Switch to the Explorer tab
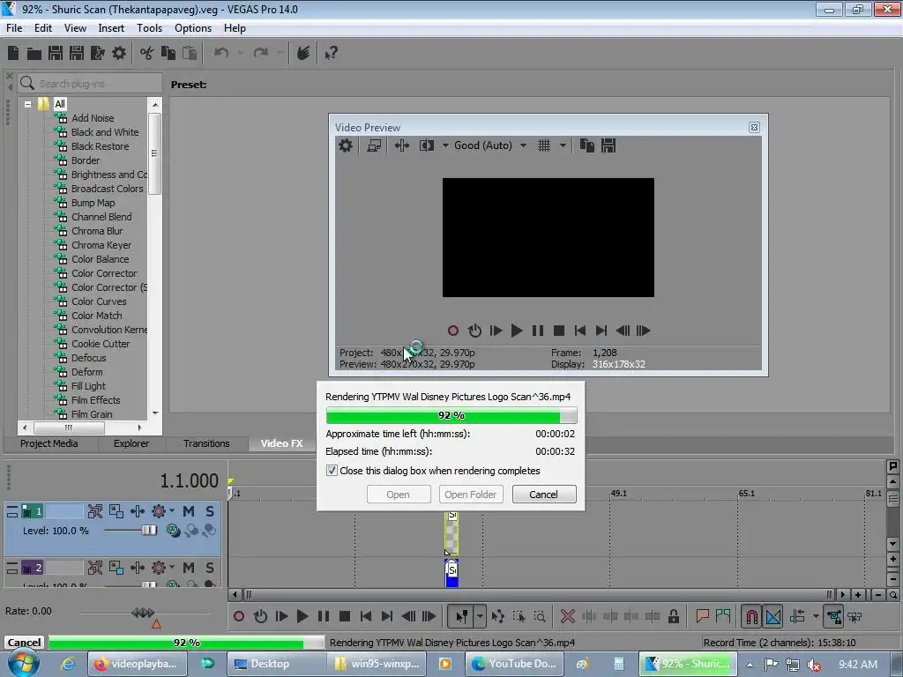Viewport: 903px width, 677px height. point(131,443)
